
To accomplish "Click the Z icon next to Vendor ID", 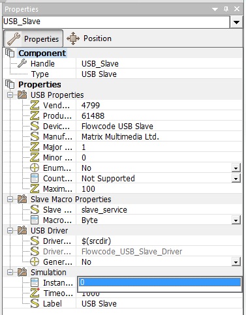I will click(x=35, y=106).
